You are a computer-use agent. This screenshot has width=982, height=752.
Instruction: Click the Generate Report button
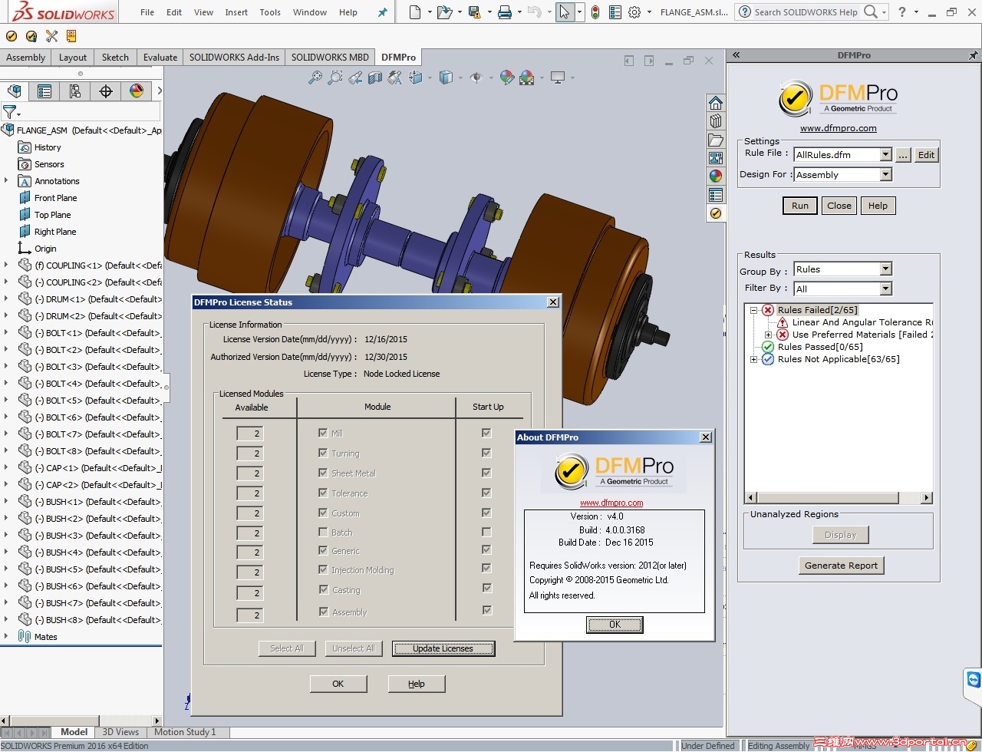[x=842, y=566]
